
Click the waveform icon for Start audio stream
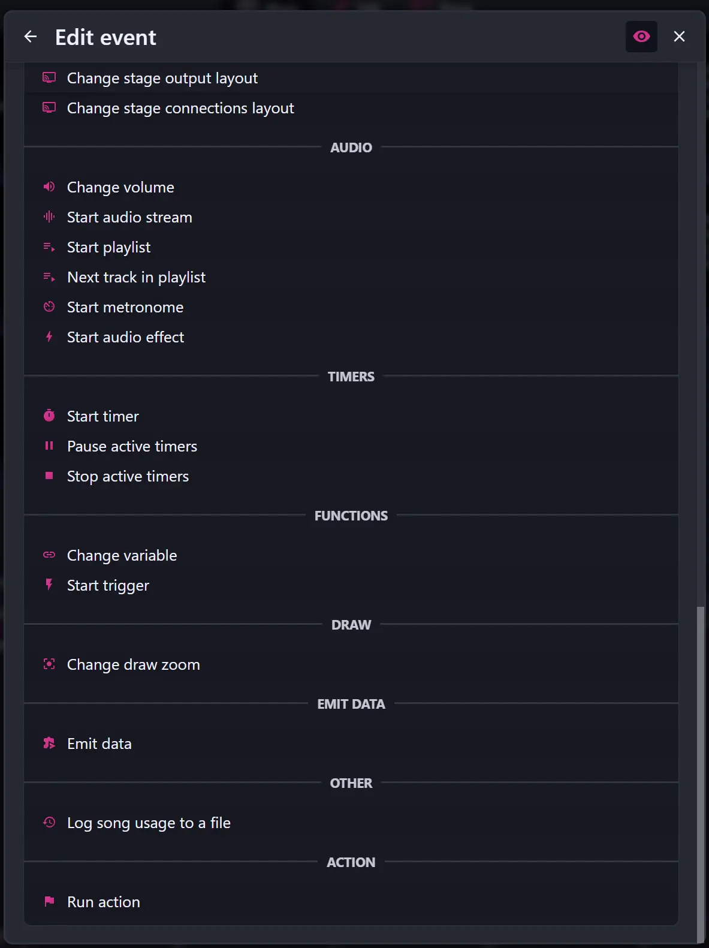[x=49, y=217]
